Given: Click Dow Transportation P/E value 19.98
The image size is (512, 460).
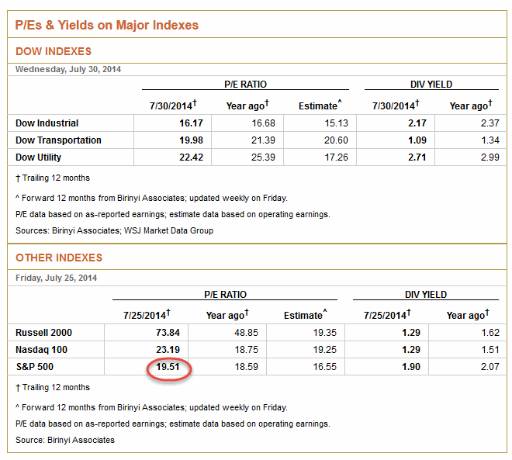Looking at the screenshot, I should click(191, 140).
